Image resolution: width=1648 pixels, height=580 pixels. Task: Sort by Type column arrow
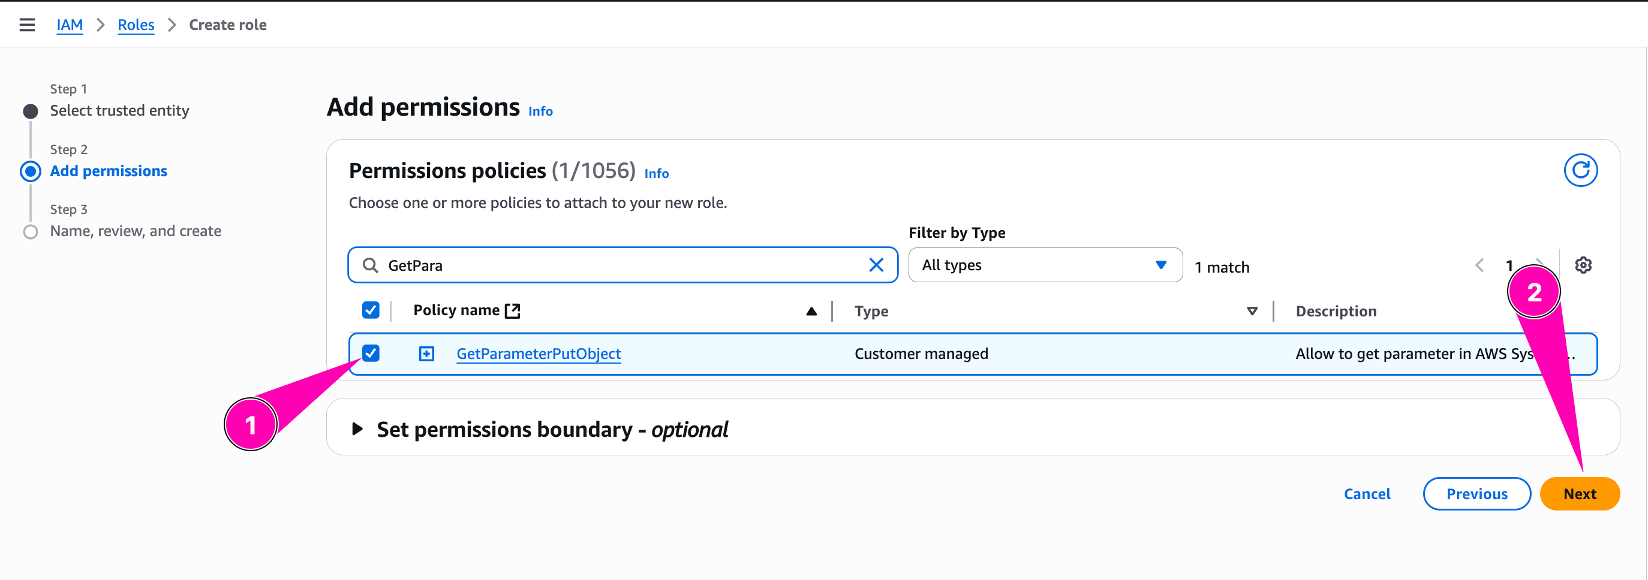click(x=1252, y=312)
